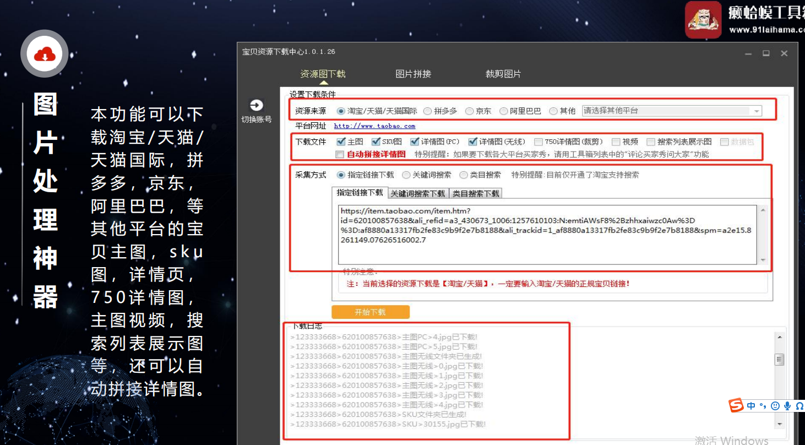This screenshot has width=805, height=445.
Task: Toggle the 中 Chinese input mode icon
Action: pos(752,406)
